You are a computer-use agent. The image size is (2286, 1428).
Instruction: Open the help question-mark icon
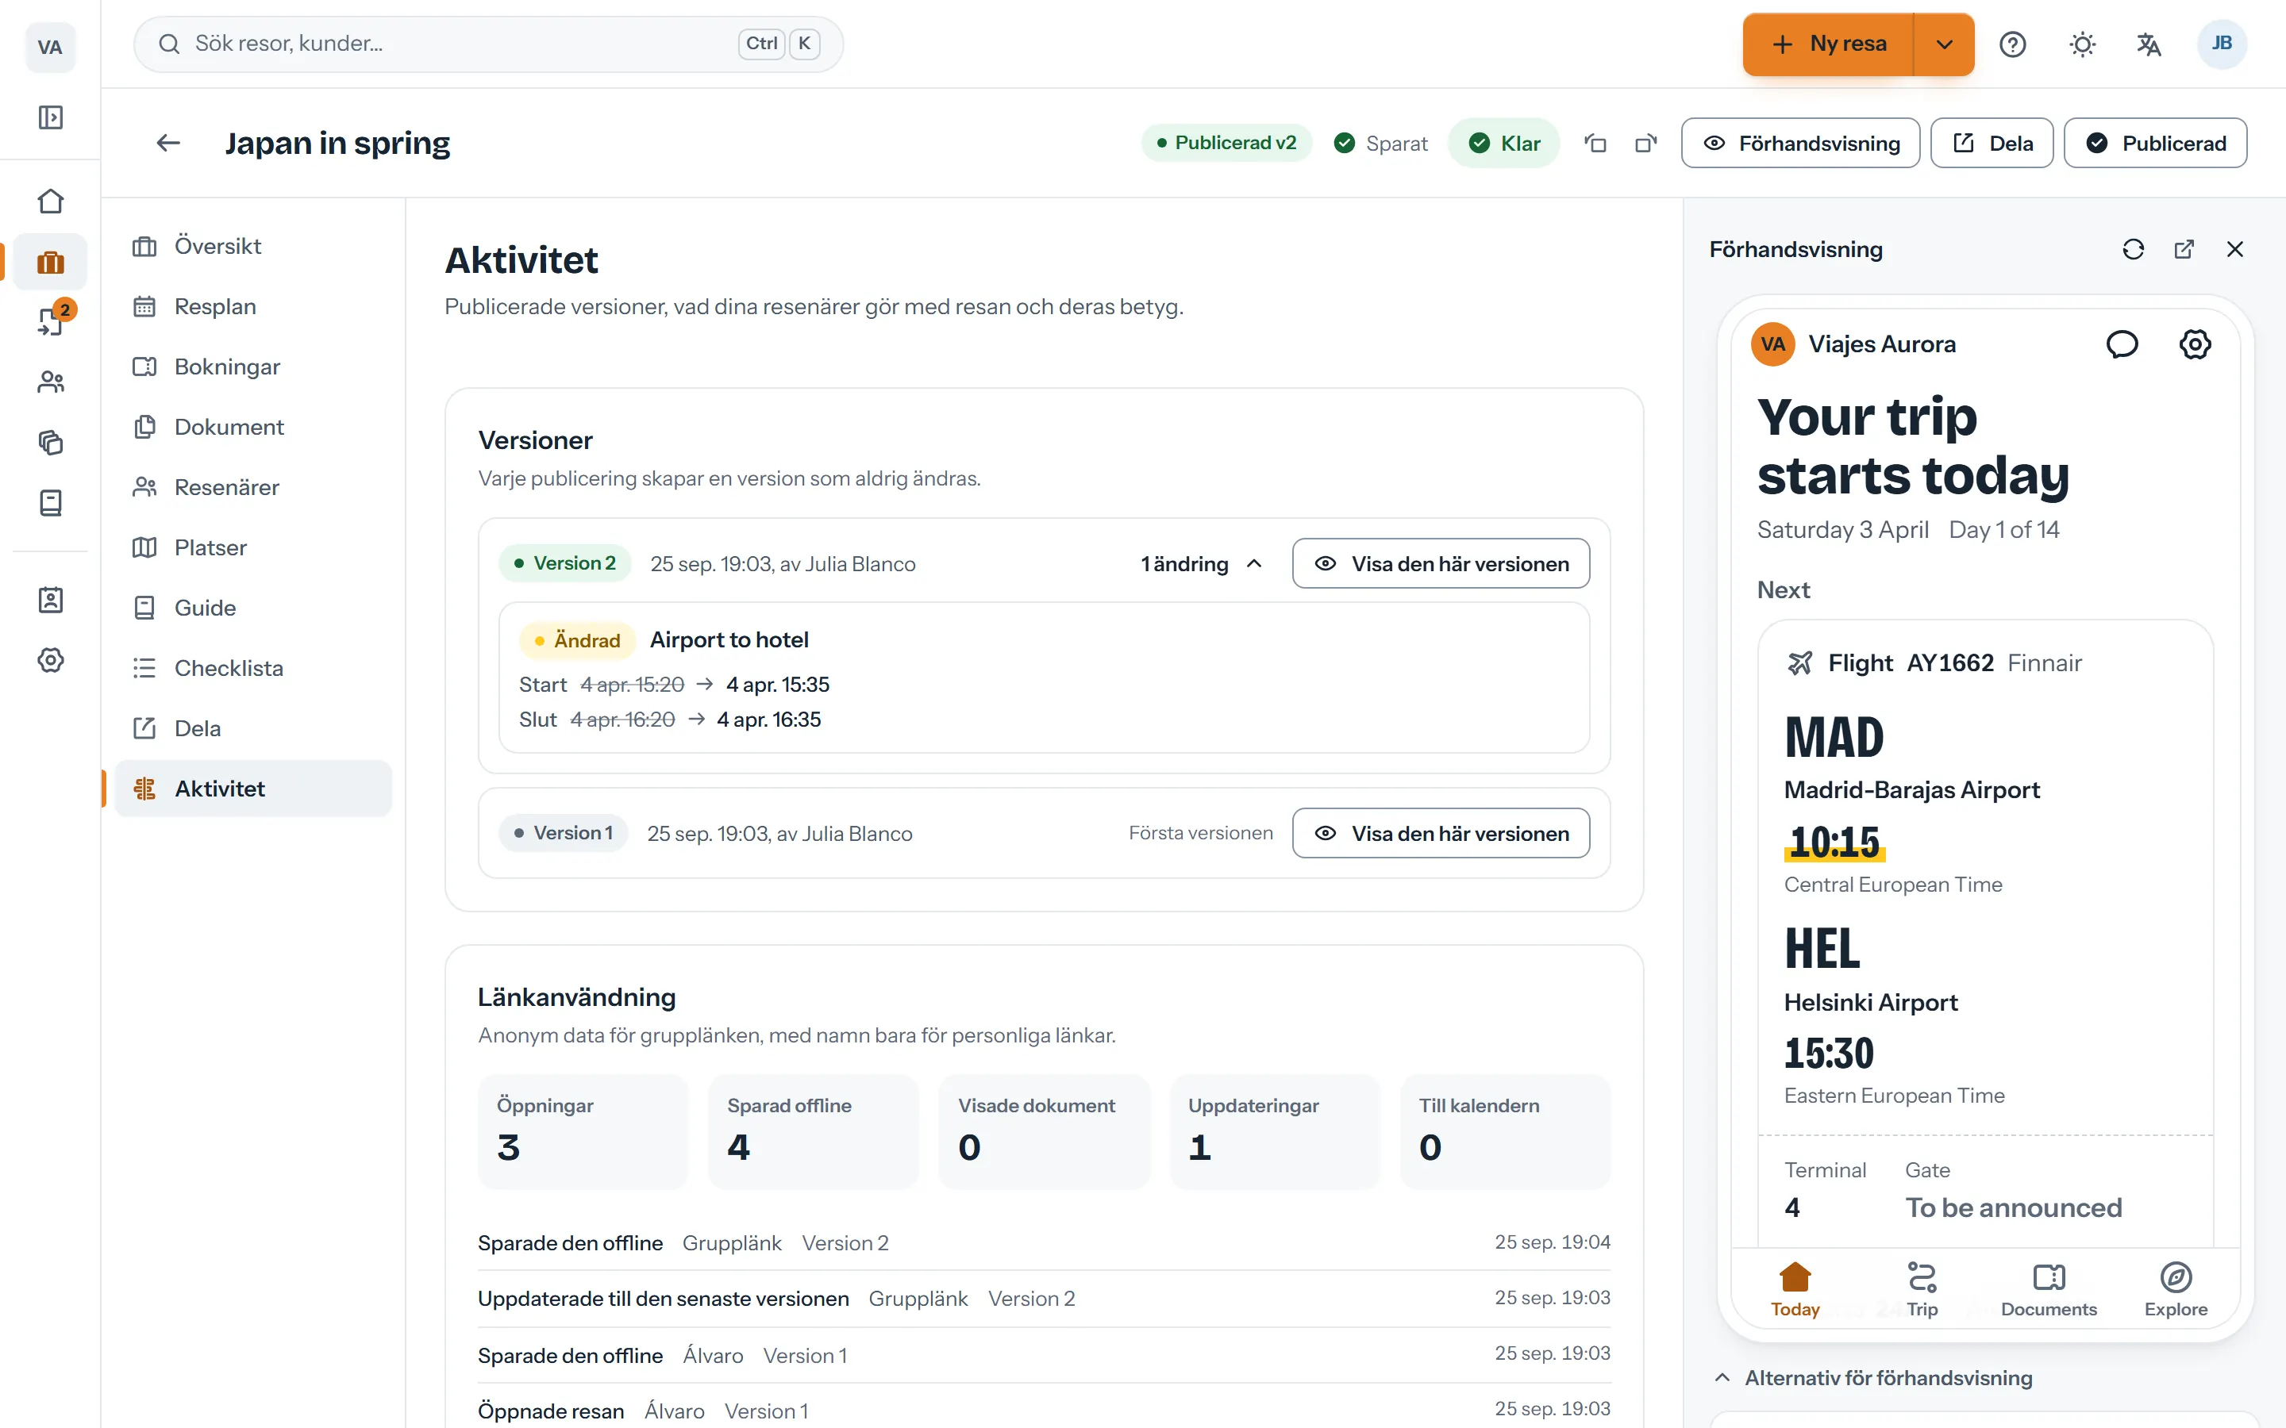coord(2012,44)
